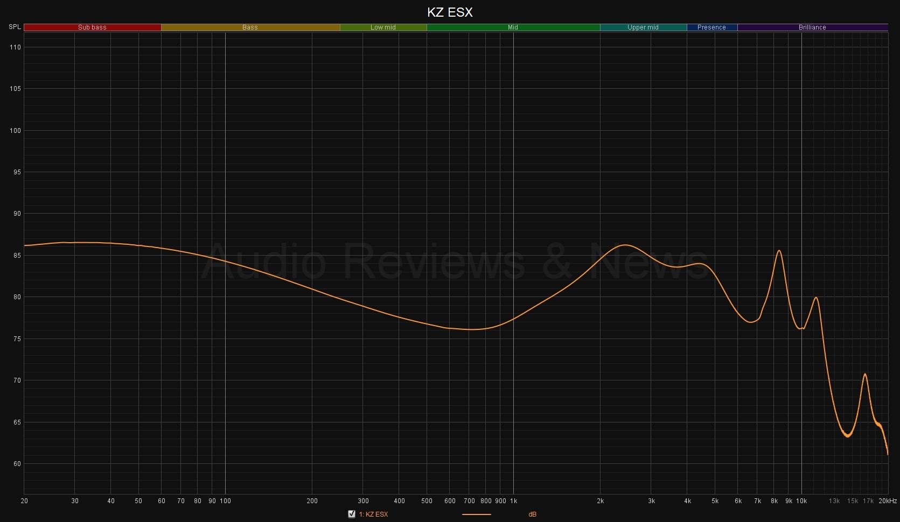This screenshot has width=900, height=522.
Task: Click the 100 Hz frequency axis label
Action: [x=225, y=501]
